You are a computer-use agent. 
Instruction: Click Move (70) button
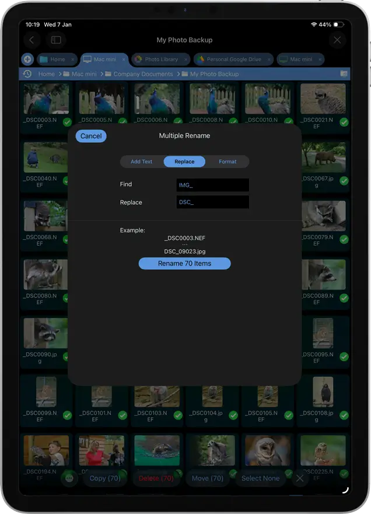208,478
